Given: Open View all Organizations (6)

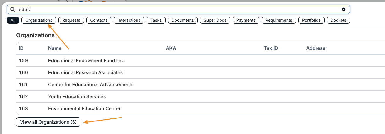Looking at the screenshot, I should tap(48, 122).
